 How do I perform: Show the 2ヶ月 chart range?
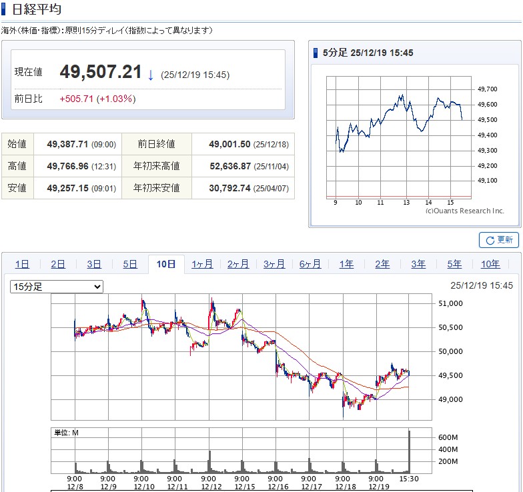pyautogui.click(x=238, y=265)
